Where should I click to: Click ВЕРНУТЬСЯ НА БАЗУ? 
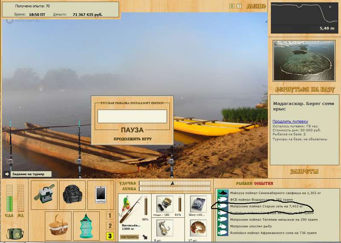[305, 89]
